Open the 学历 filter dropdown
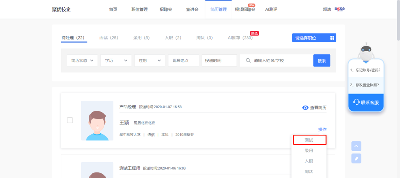 116,61
